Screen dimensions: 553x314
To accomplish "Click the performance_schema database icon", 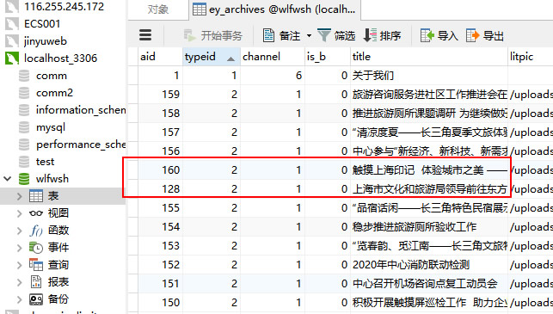I will click(x=24, y=145).
